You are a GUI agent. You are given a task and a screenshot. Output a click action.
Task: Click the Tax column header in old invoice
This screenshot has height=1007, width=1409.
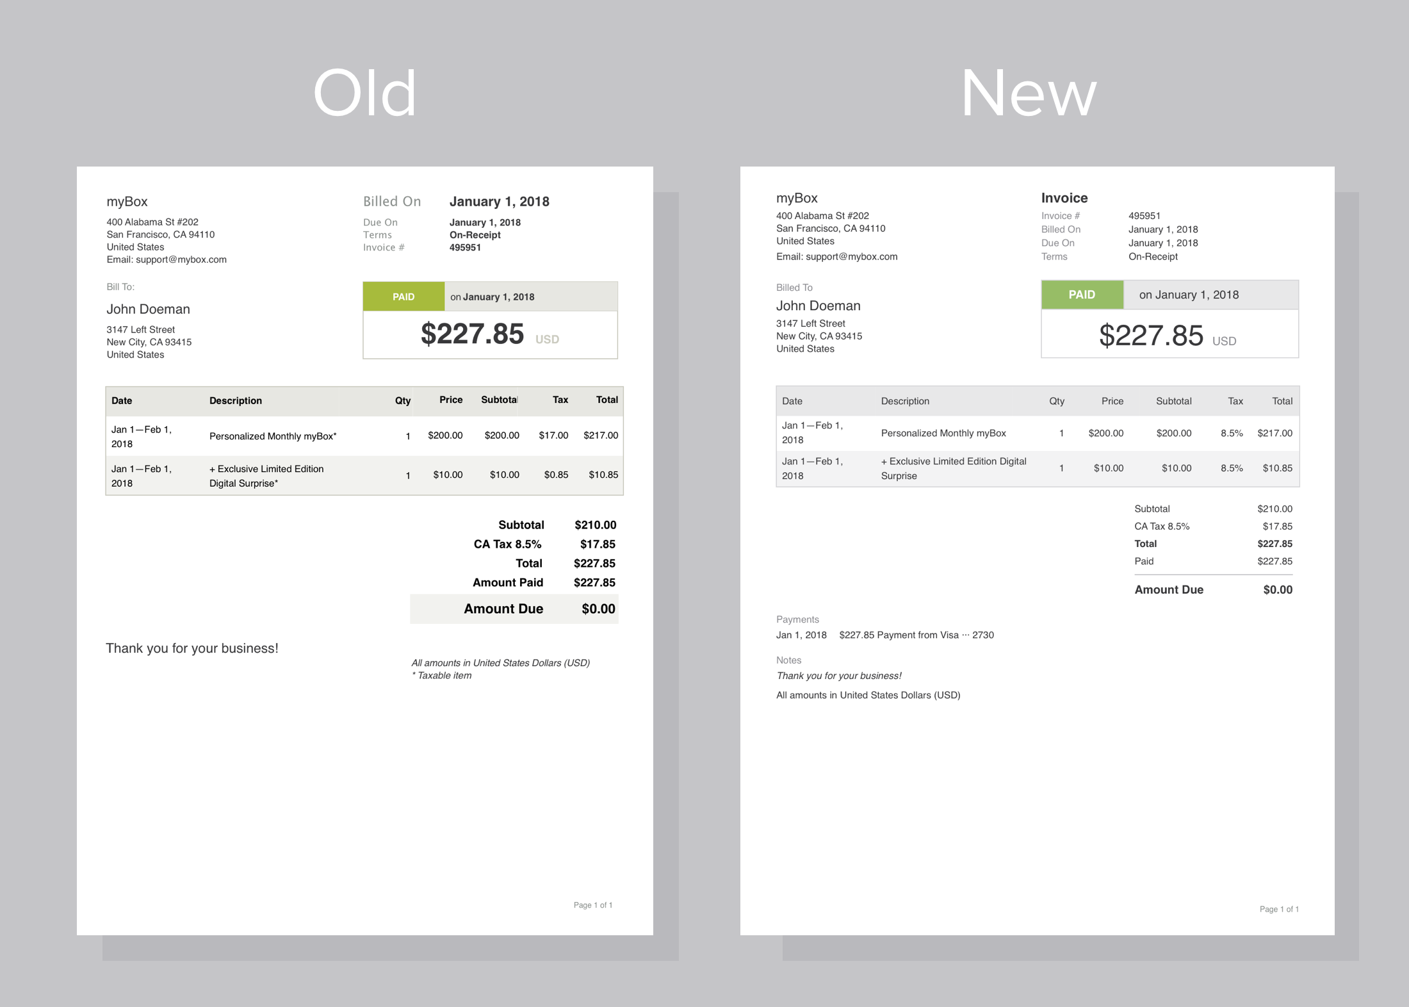coord(560,400)
